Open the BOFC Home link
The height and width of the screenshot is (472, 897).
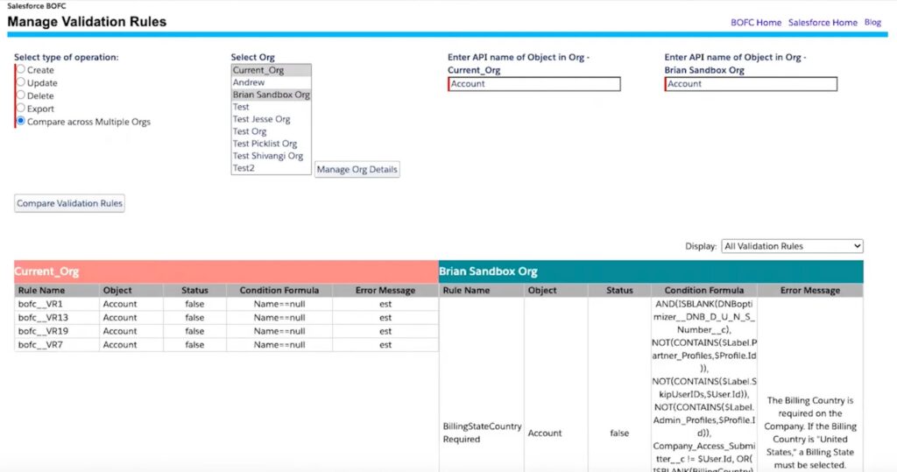click(x=756, y=22)
